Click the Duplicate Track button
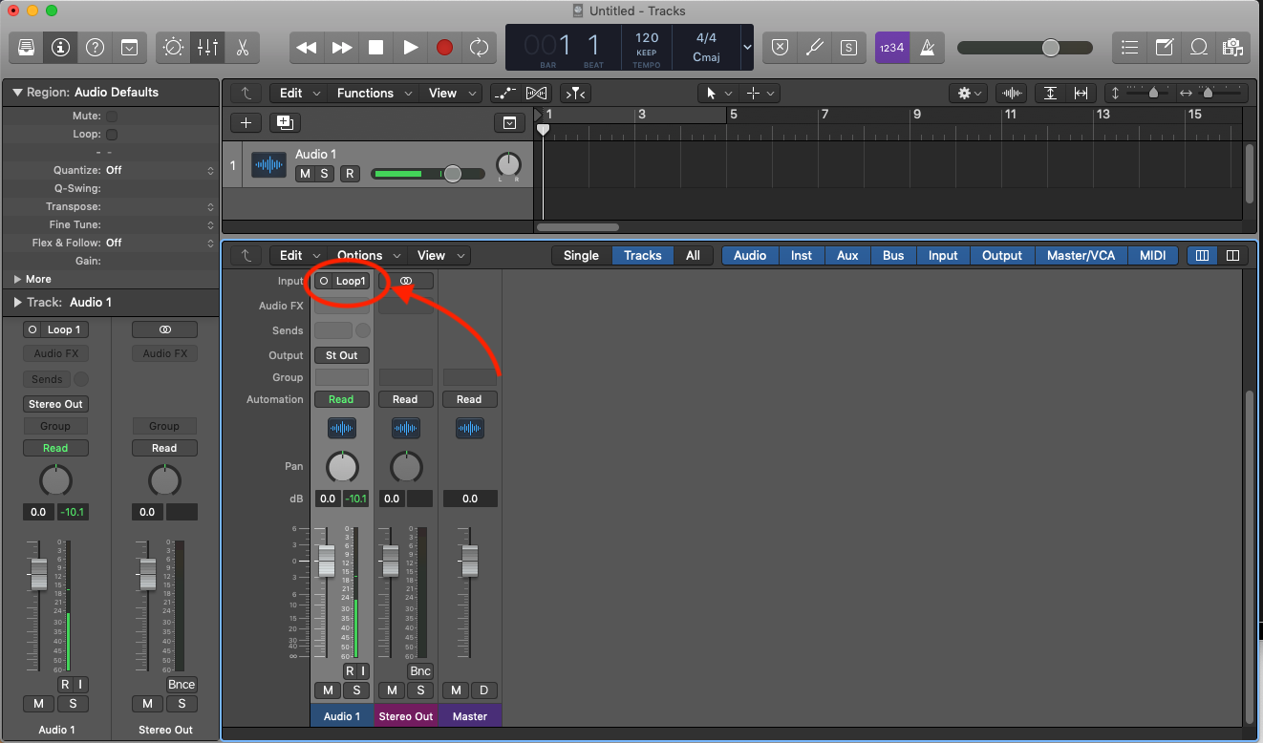Image resolution: width=1263 pixels, height=743 pixels. click(x=284, y=122)
